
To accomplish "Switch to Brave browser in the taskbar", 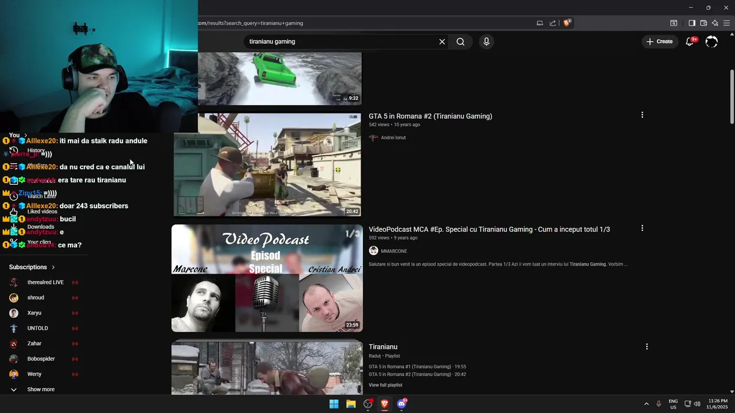I will point(385,404).
